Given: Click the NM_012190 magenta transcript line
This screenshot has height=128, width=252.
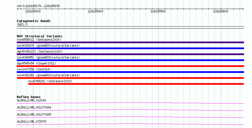Looking at the screenshot, I should 130,103.
